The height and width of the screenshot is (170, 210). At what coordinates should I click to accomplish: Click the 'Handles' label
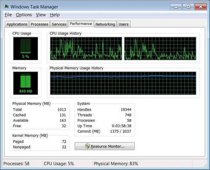(x=84, y=110)
